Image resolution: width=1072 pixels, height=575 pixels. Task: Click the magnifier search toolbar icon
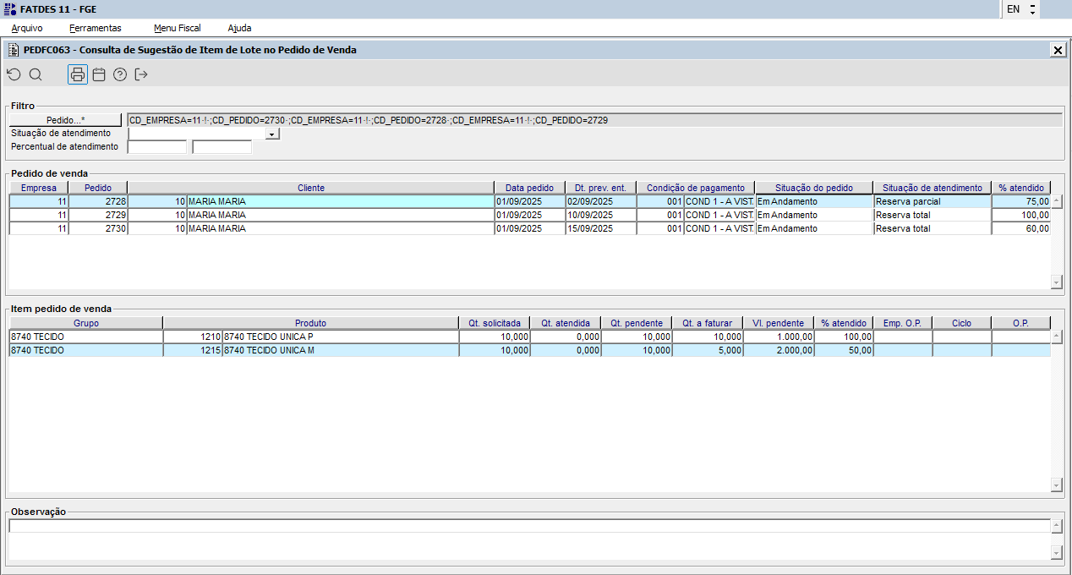tap(36, 74)
